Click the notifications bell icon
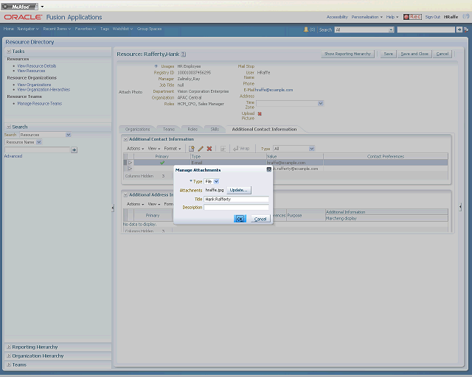The height and width of the screenshot is (377, 472). [x=306, y=29]
